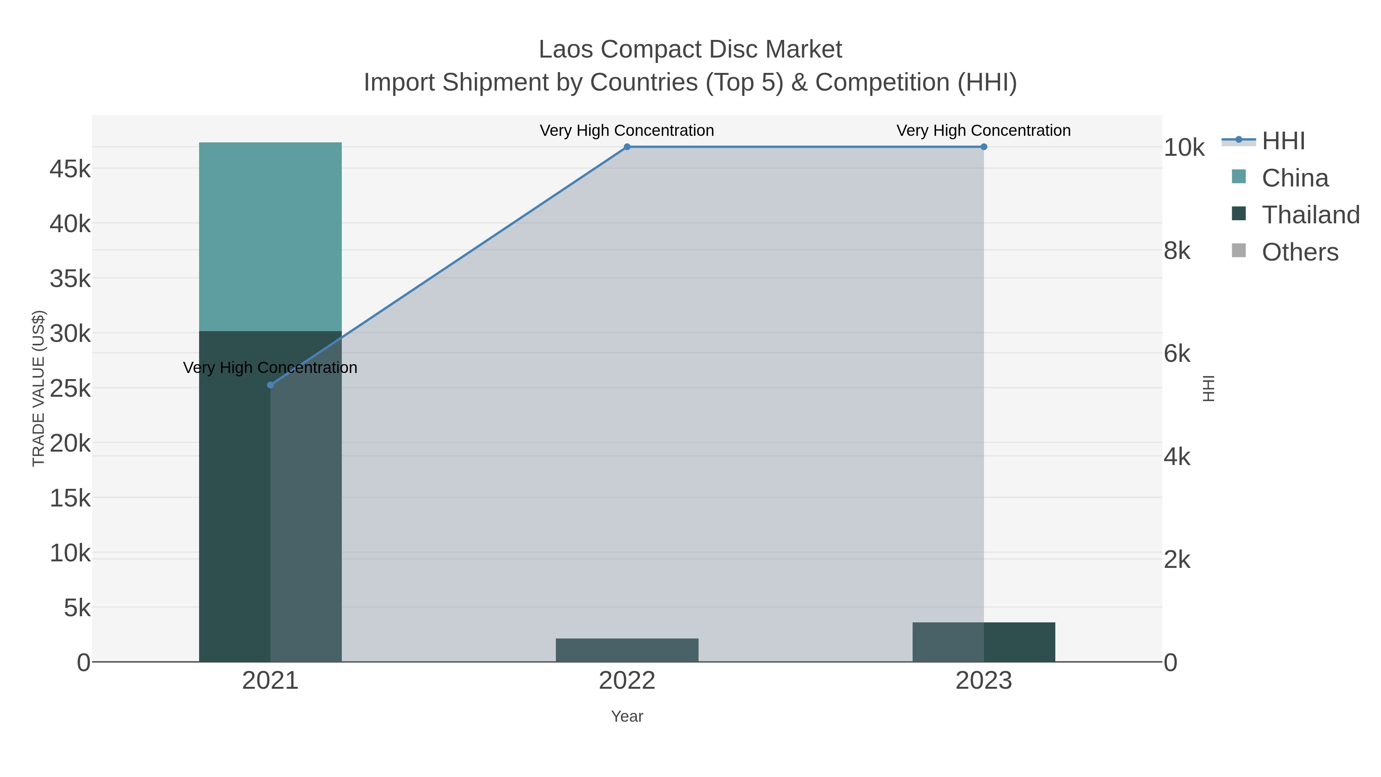Click the 6k right HHI axis tick
This screenshot has width=1381, height=777.
(1177, 354)
